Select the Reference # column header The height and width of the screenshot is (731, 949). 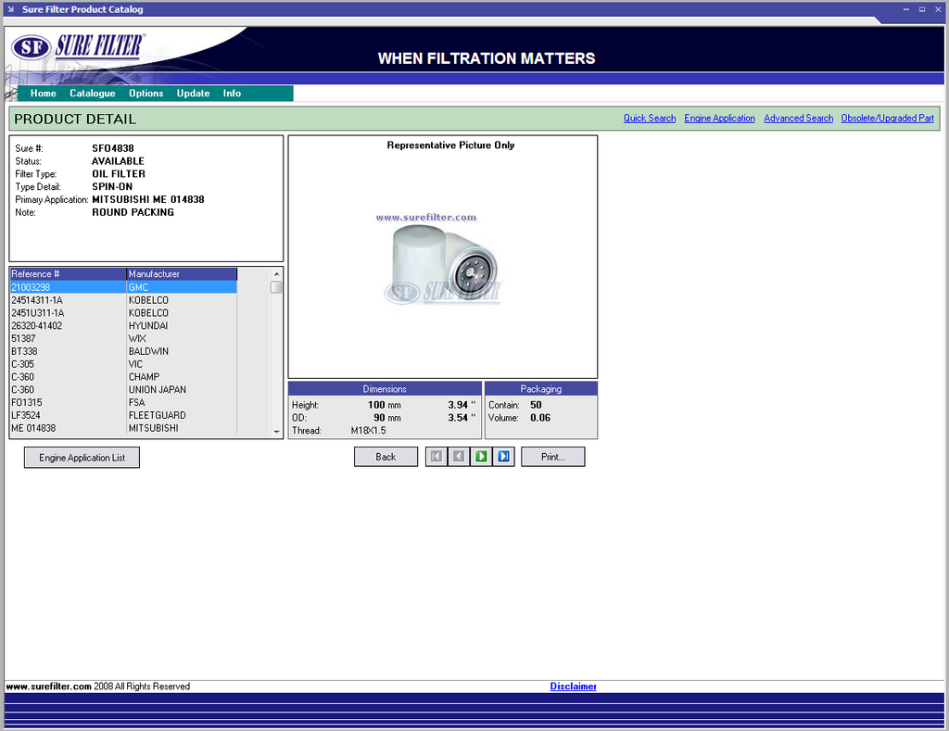tap(68, 274)
